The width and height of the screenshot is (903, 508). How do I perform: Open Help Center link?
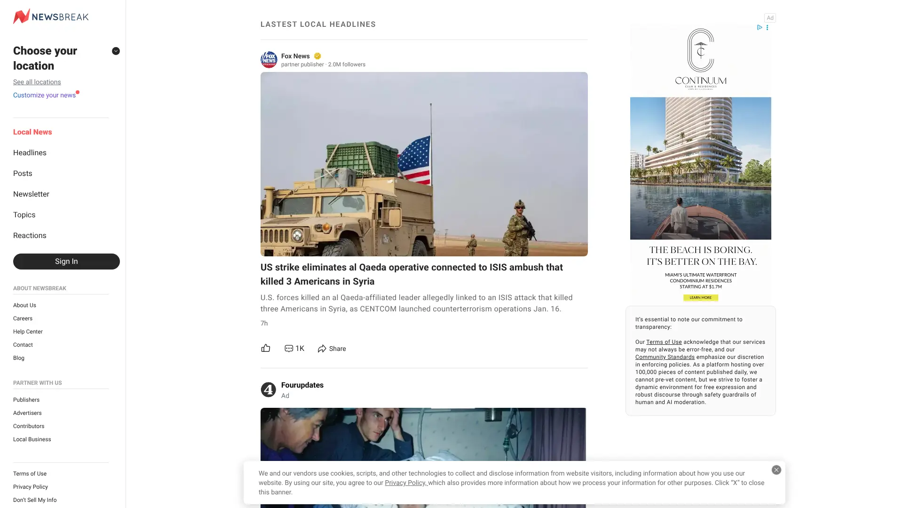(x=28, y=332)
